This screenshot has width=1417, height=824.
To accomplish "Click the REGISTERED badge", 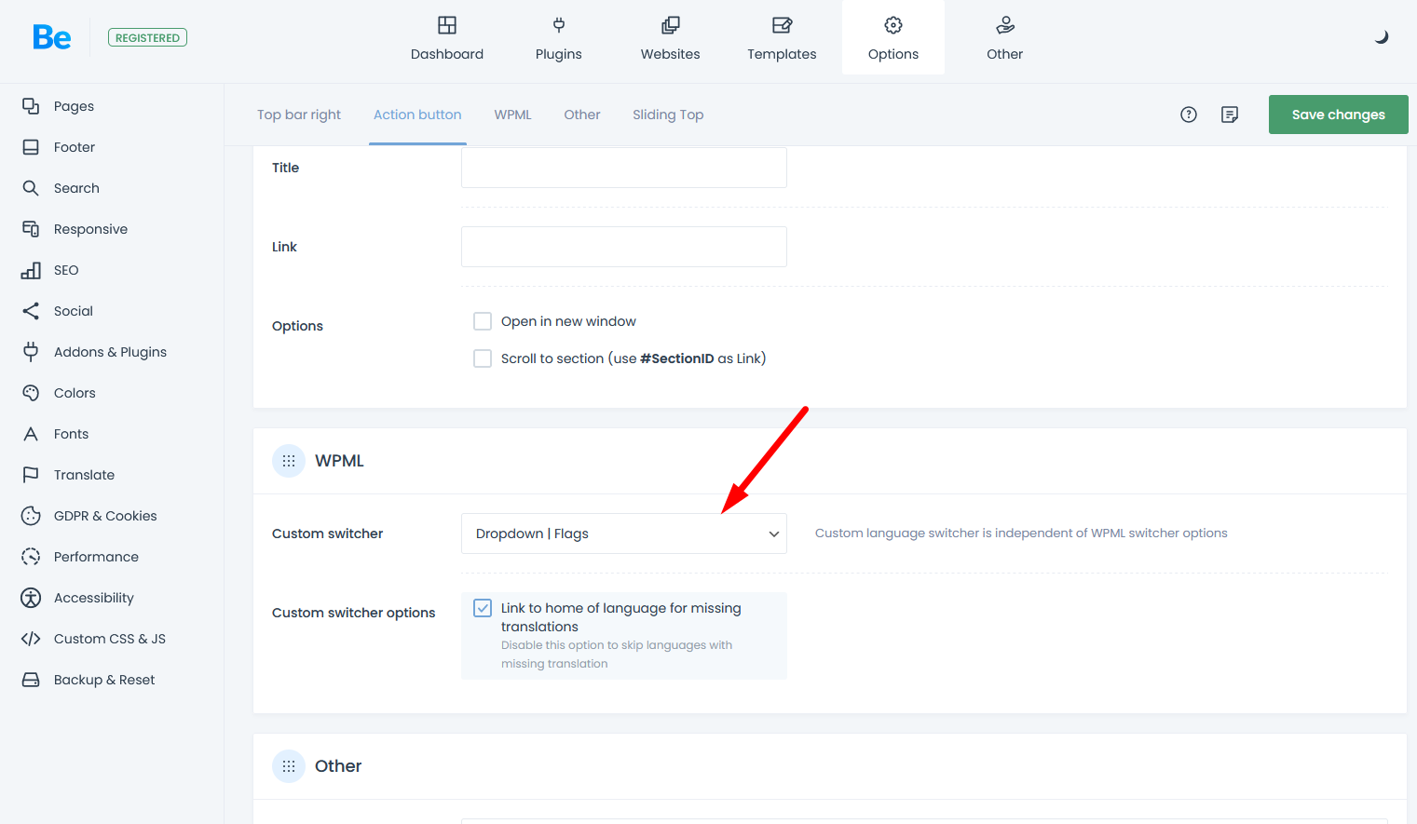I will 147,37.
